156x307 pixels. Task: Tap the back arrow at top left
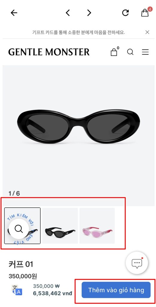[x=14, y=13]
